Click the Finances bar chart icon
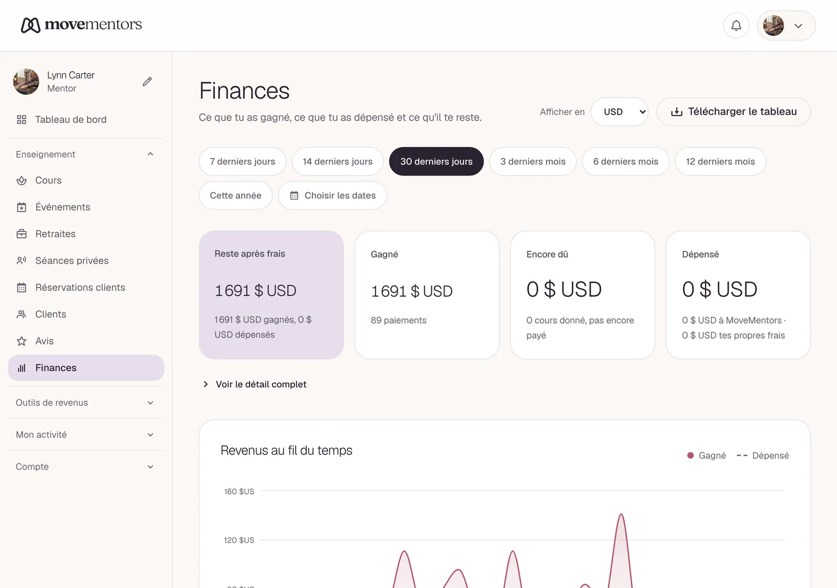Image resolution: width=837 pixels, height=588 pixels. coord(21,368)
